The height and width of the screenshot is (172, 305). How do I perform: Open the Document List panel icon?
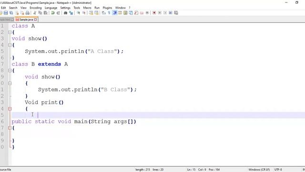(x=131, y=13)
